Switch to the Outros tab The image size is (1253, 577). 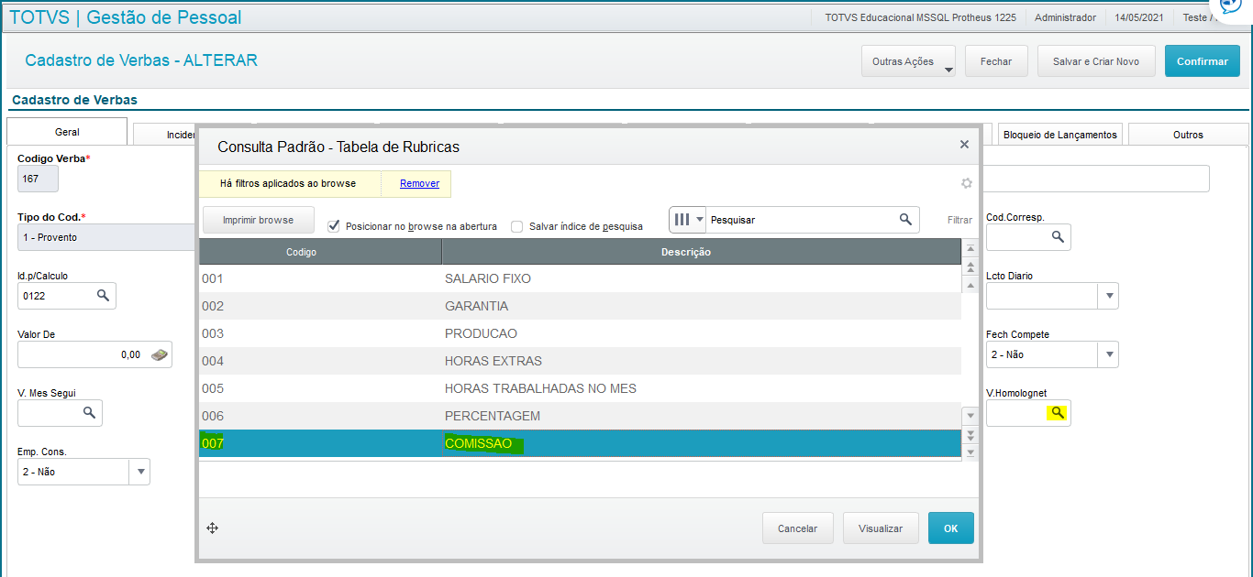coord(1188,135)
